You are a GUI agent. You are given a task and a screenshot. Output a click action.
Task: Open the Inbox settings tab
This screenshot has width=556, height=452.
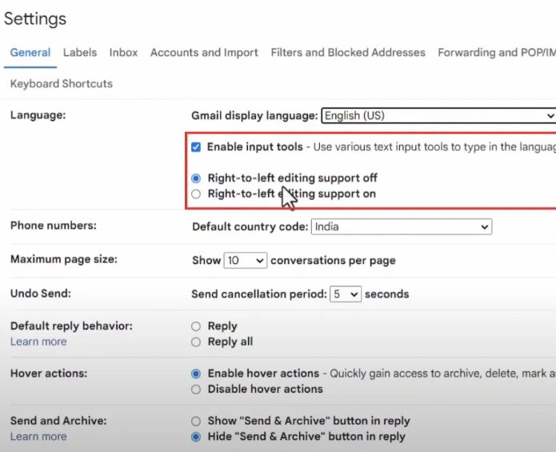123,53
